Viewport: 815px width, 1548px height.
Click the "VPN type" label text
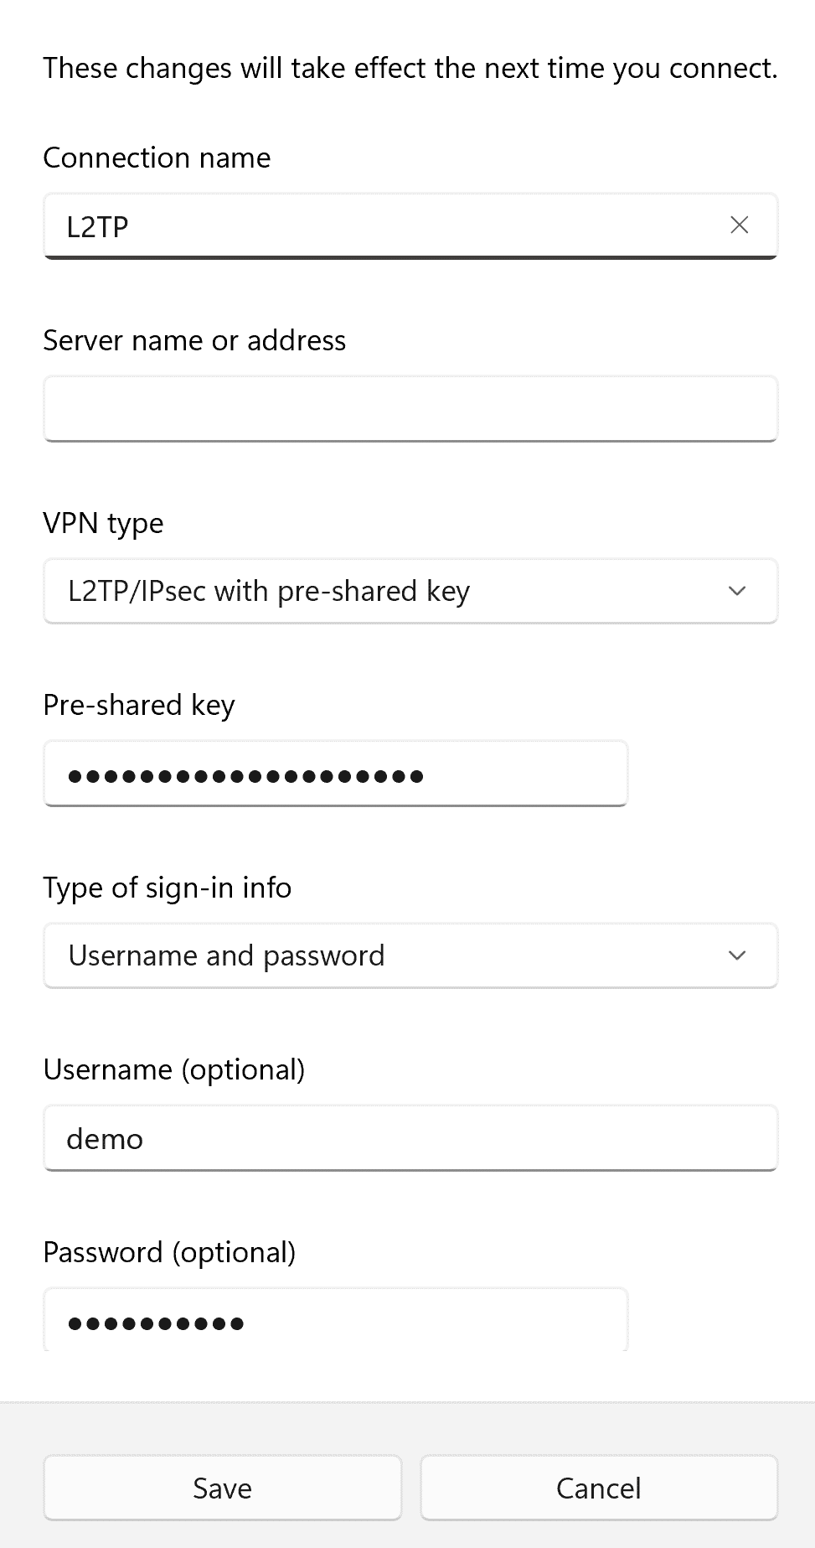point(103,523)
